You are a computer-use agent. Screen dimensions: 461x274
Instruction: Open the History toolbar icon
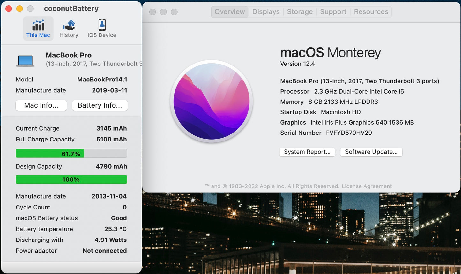69,25
